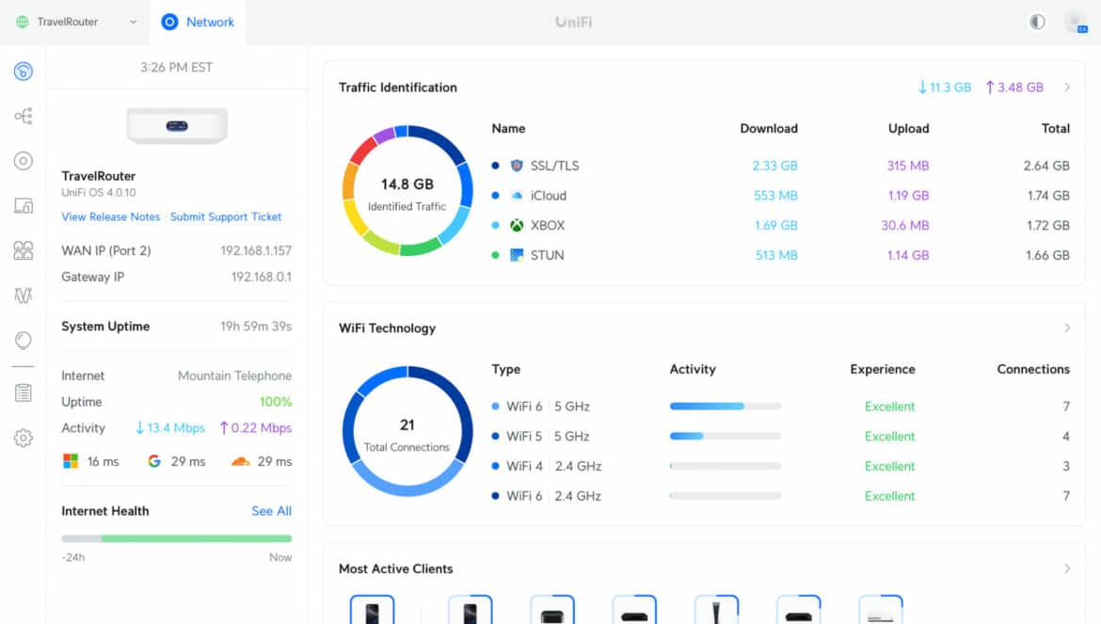The width and height of the screenshot is (1101, 624).
Task: Click the Cloudflare latency icon
Action: coord(241,461)
